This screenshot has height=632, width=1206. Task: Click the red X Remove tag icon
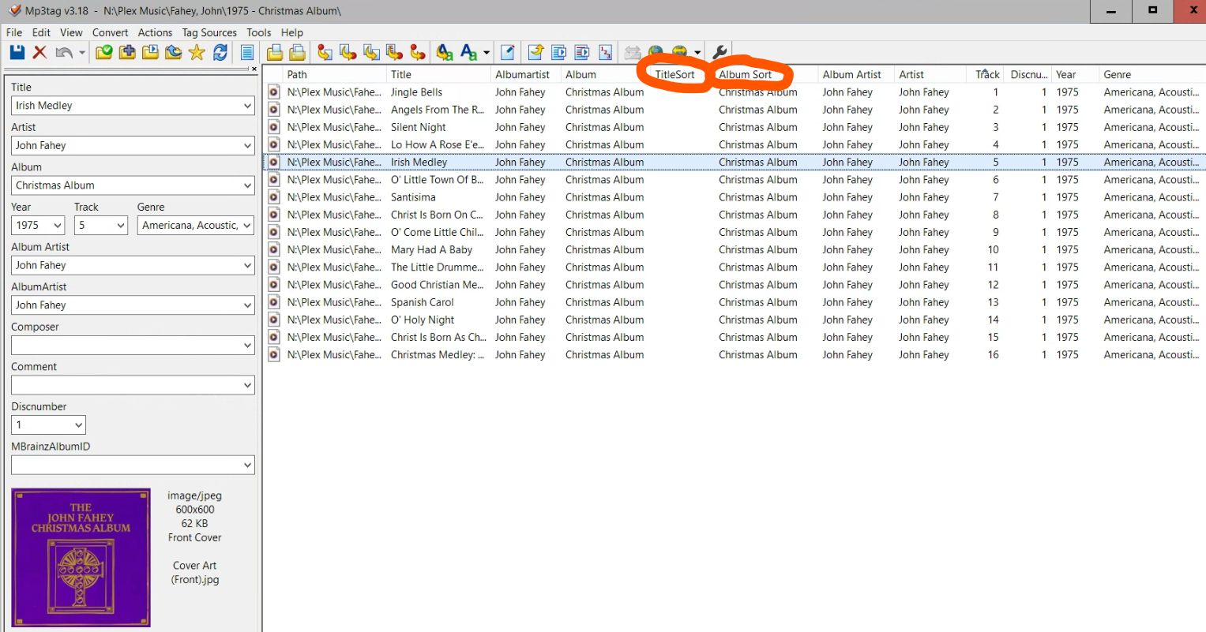[39, 52]
